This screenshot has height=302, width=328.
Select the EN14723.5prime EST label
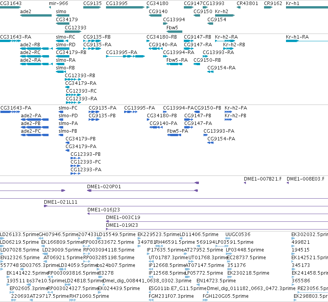216,281
